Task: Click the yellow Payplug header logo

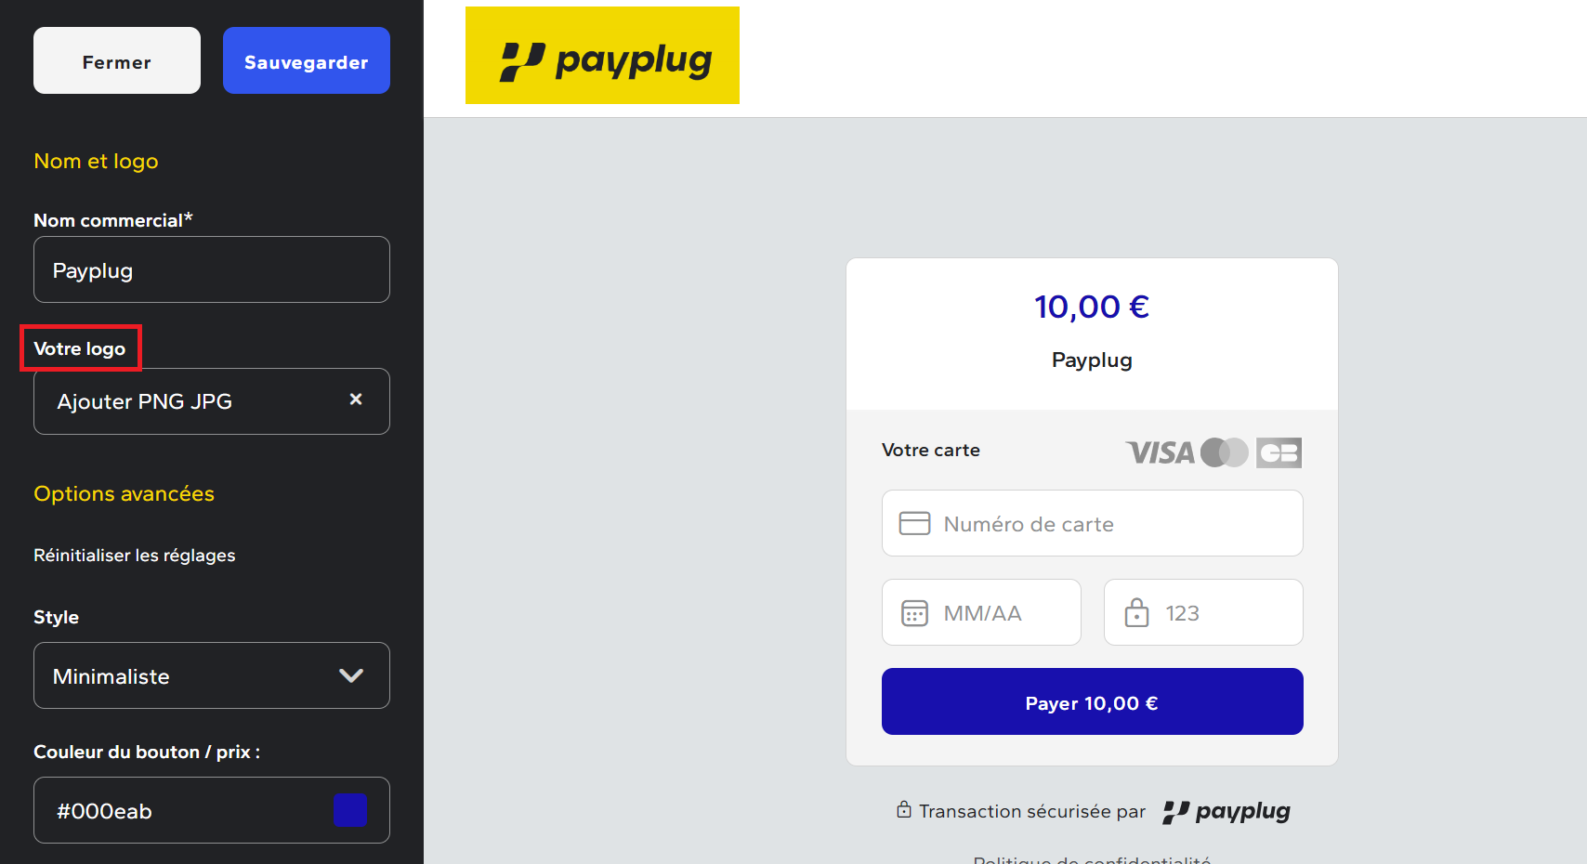Action: click(x=602, y=56)
